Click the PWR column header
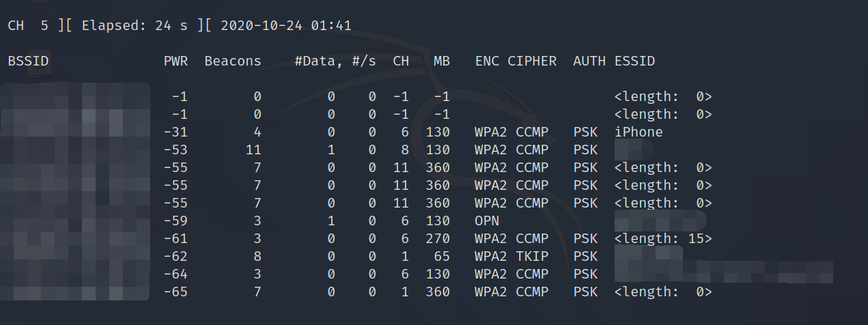868x325 pixels. 176,61
